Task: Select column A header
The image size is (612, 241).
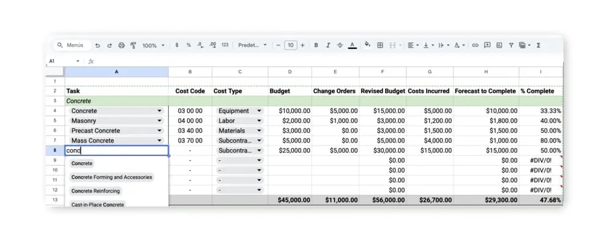Action: [117, 72]
